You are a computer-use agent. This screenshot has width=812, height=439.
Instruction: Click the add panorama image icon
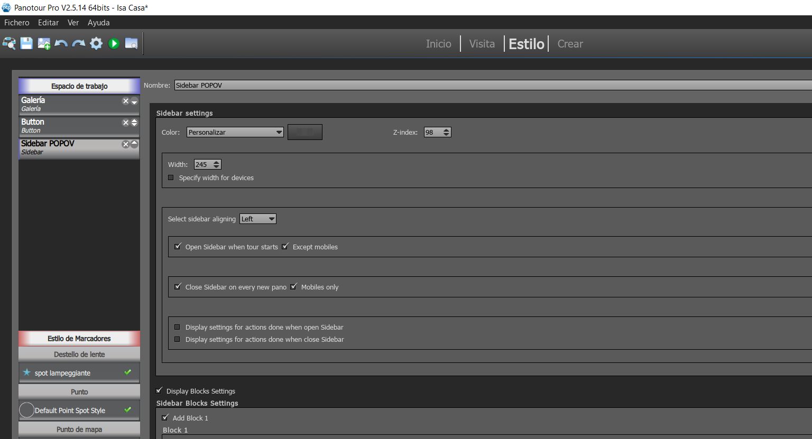tap(44, 43)
